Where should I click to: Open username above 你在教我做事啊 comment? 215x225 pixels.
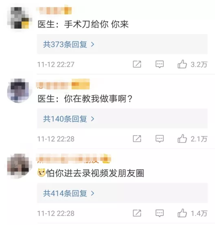(63, 84)
